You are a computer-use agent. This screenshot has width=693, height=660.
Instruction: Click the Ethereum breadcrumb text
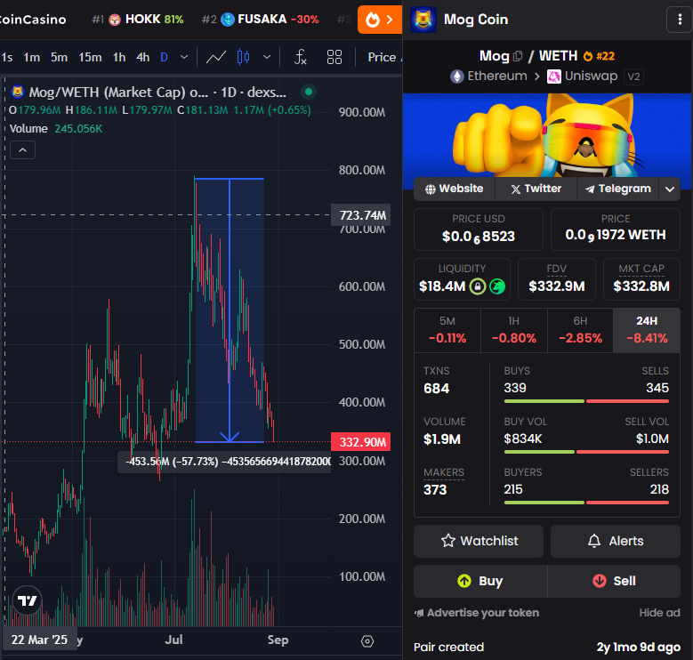click(497, 76)
